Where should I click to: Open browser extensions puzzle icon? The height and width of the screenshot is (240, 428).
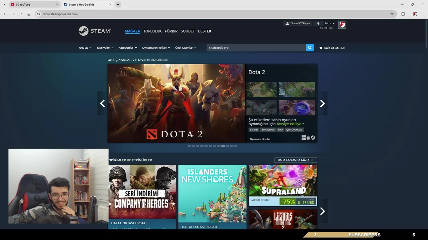(x=403, y=14)
